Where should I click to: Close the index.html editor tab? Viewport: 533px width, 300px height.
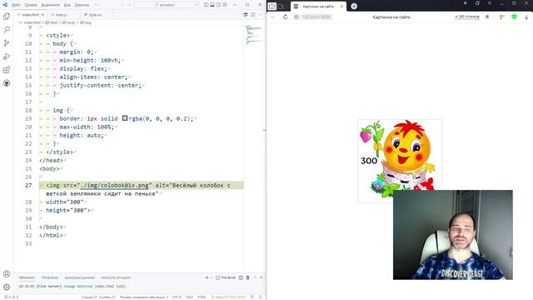42,15
